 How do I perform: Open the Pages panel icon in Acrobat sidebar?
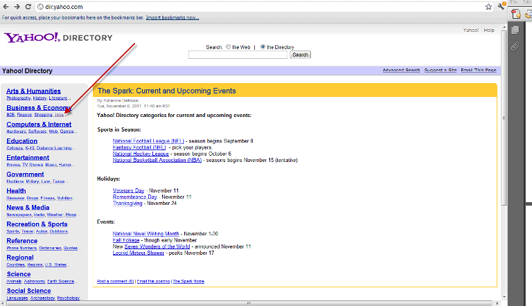click(x=515, y=30)
